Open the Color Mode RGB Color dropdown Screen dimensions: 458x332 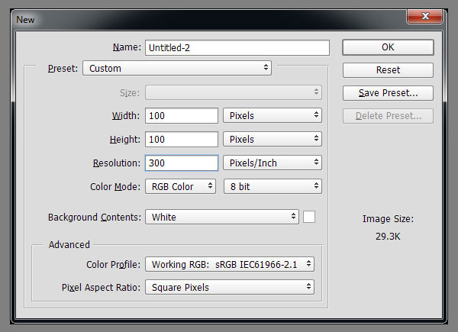(180, 186)
